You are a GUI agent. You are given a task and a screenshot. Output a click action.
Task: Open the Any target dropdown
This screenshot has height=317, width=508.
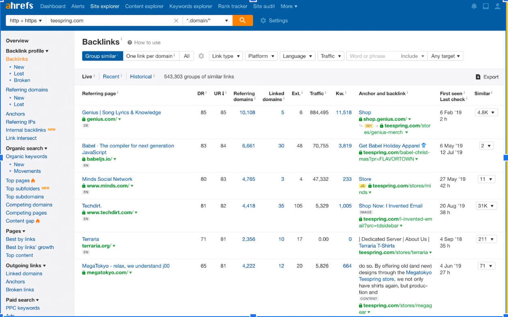[446, 56]
